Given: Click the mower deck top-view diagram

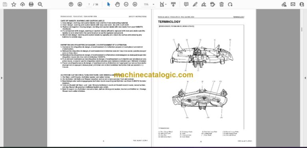Looking at the screenshot, I should coord(202,55).
